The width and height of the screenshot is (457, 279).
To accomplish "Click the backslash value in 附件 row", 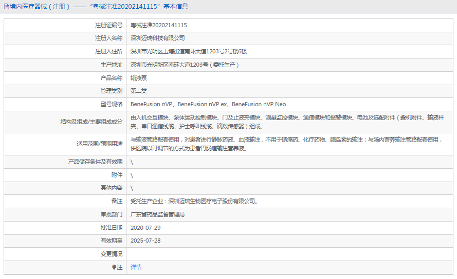I will point(132,175).
